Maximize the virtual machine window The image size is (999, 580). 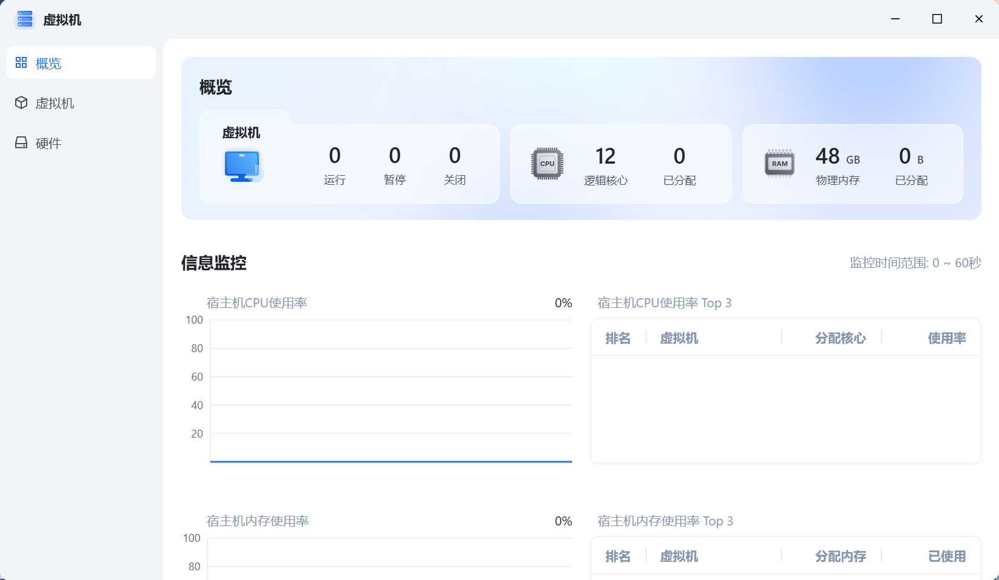937,19
